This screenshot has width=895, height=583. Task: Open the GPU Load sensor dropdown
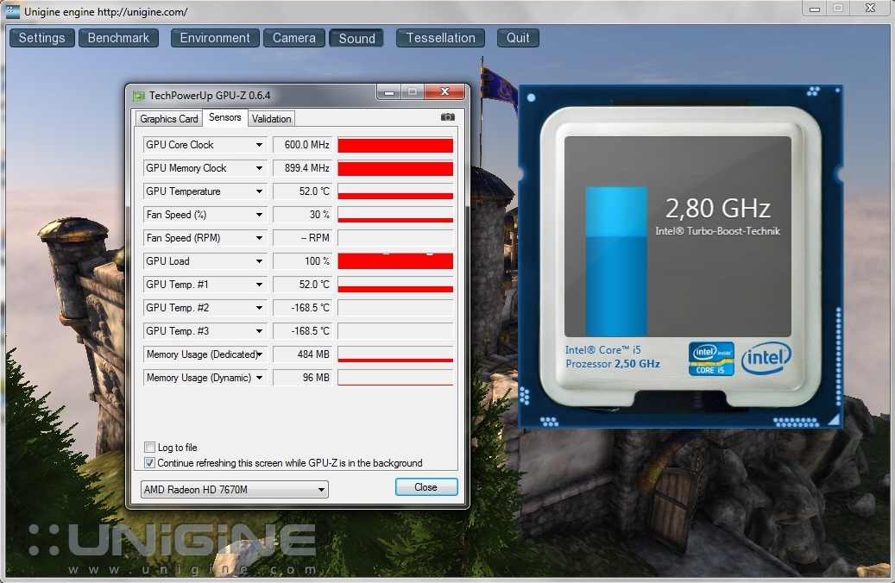point(259,261)
